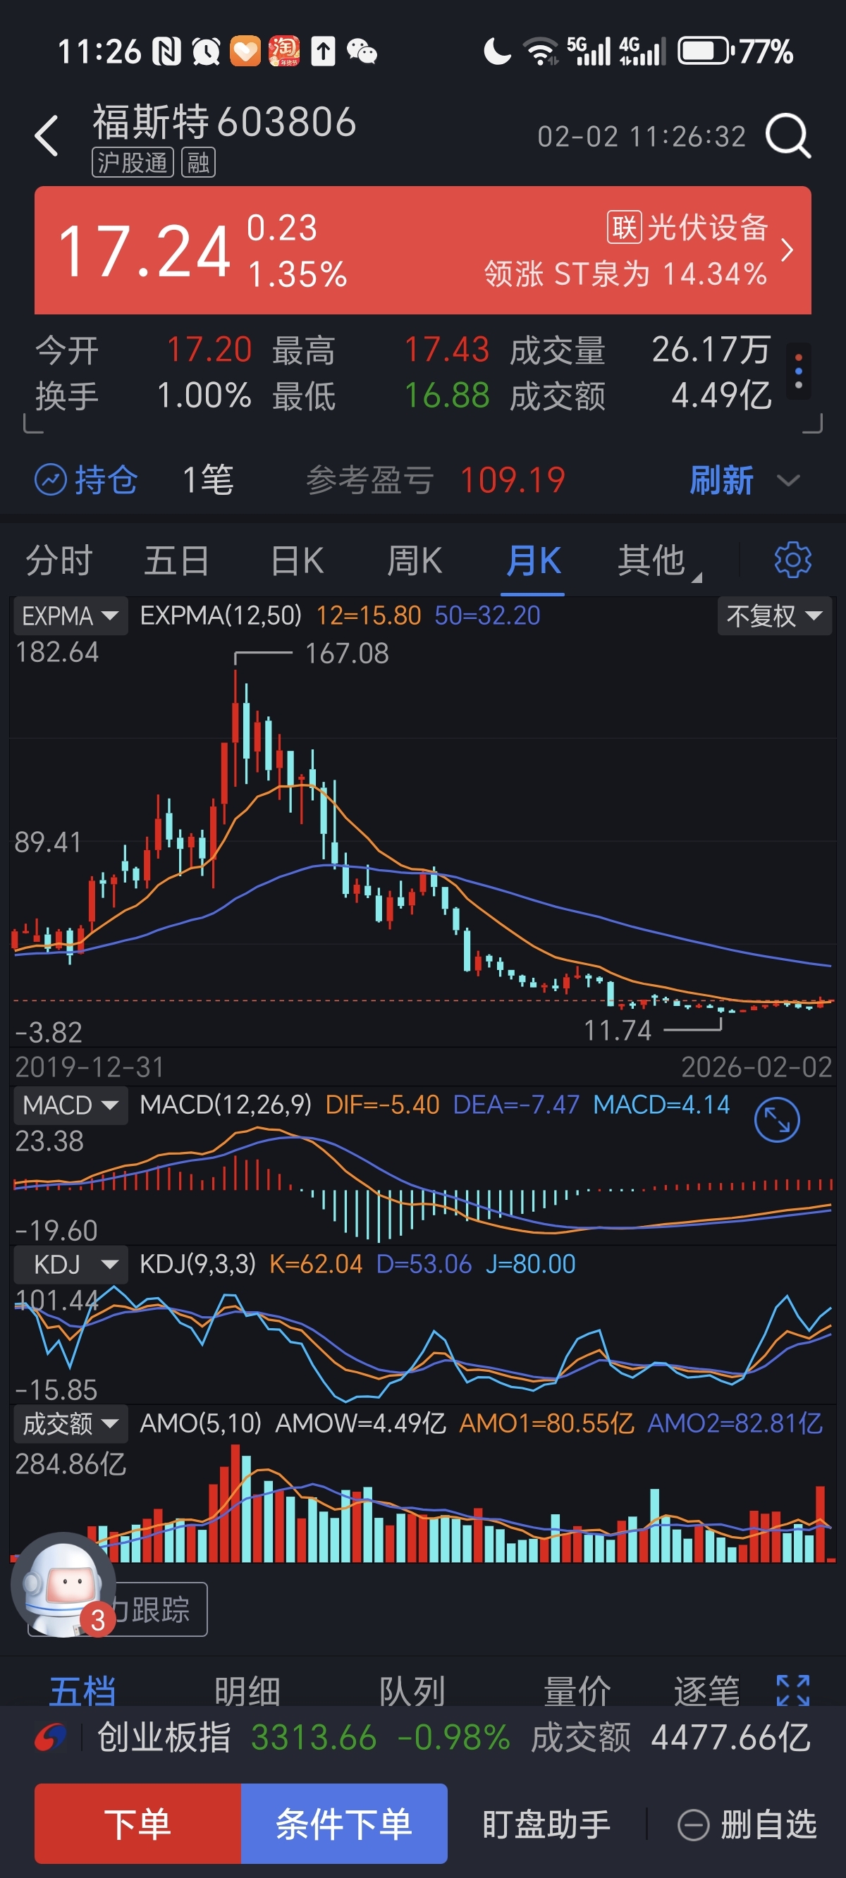Tap the 沪股通 tag badge
The width and height of the screenshot is (846, 1878).
[133, 163]
